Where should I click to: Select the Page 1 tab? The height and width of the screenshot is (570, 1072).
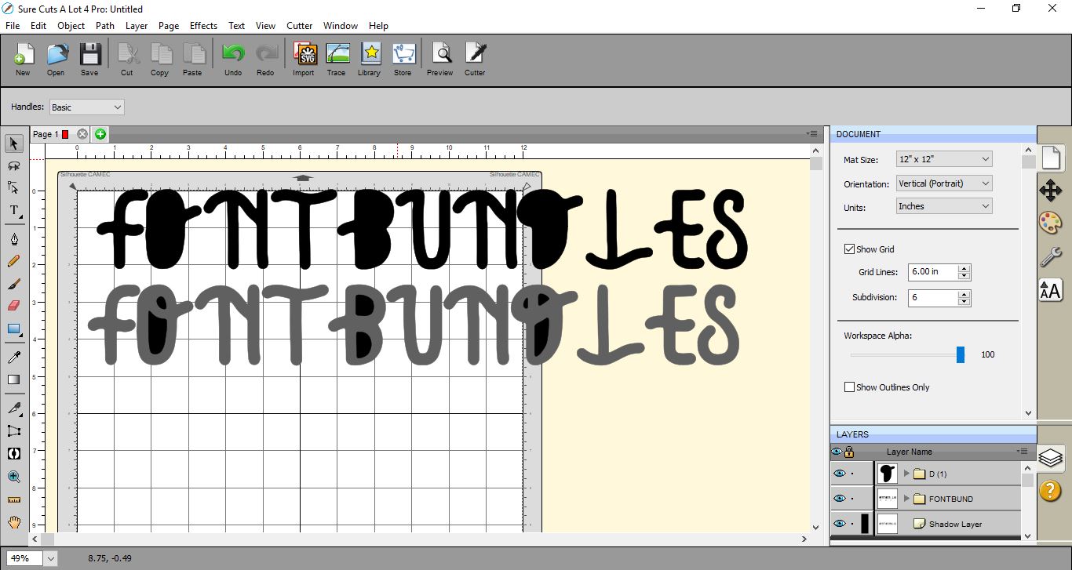tap(46, 134)
